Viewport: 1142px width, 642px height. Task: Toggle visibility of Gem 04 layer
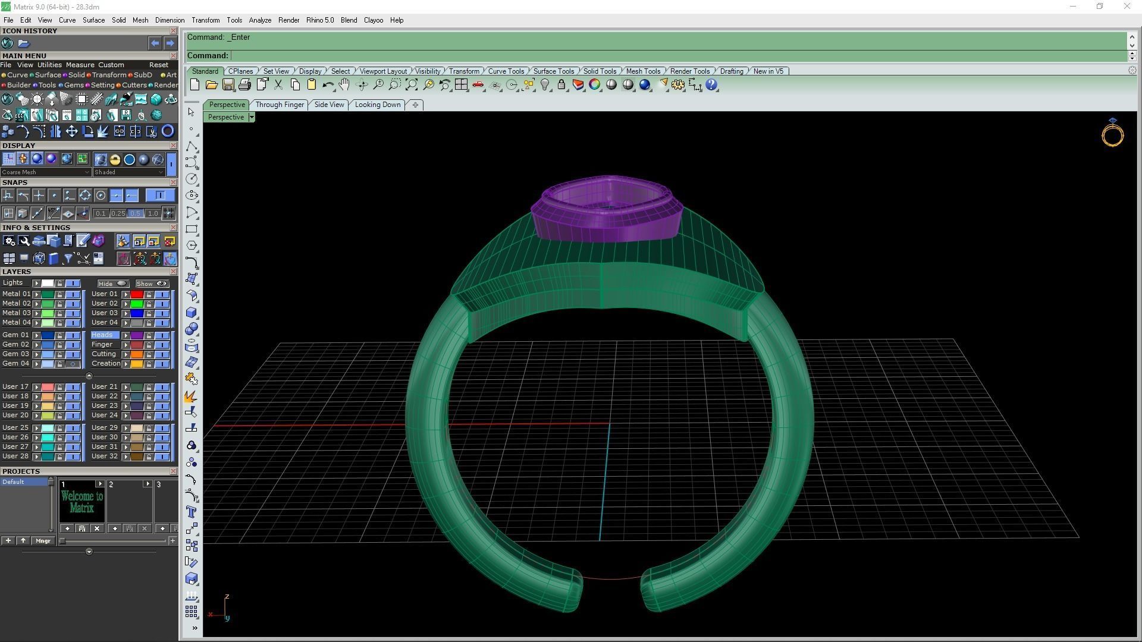click(x=73, y=364)
